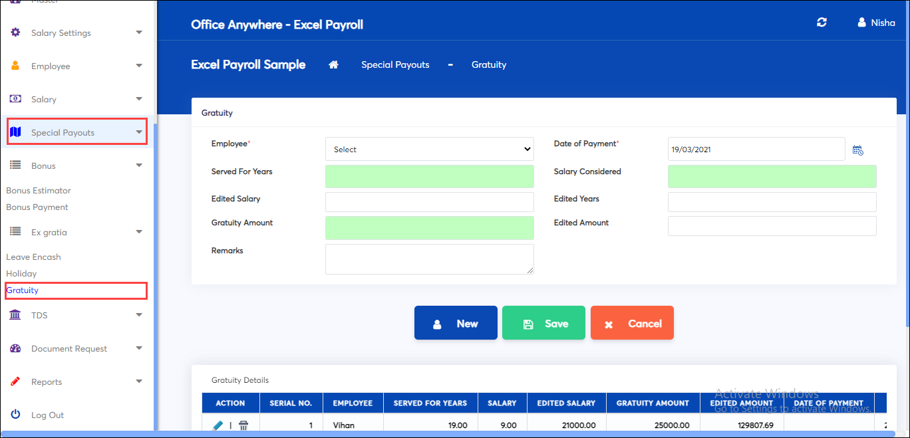910x438 pixels.
Task: Open the Document Request sidebar menu
Action: [x=76, y=348]
